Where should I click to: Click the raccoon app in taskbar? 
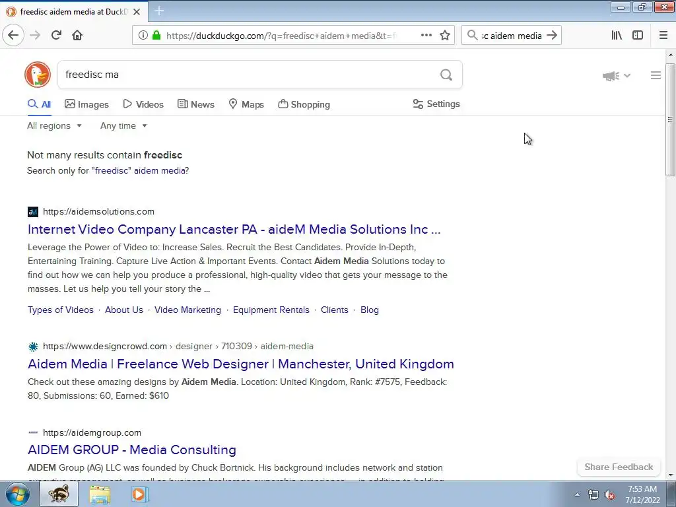pyautogui.click(x=59, y=494)
